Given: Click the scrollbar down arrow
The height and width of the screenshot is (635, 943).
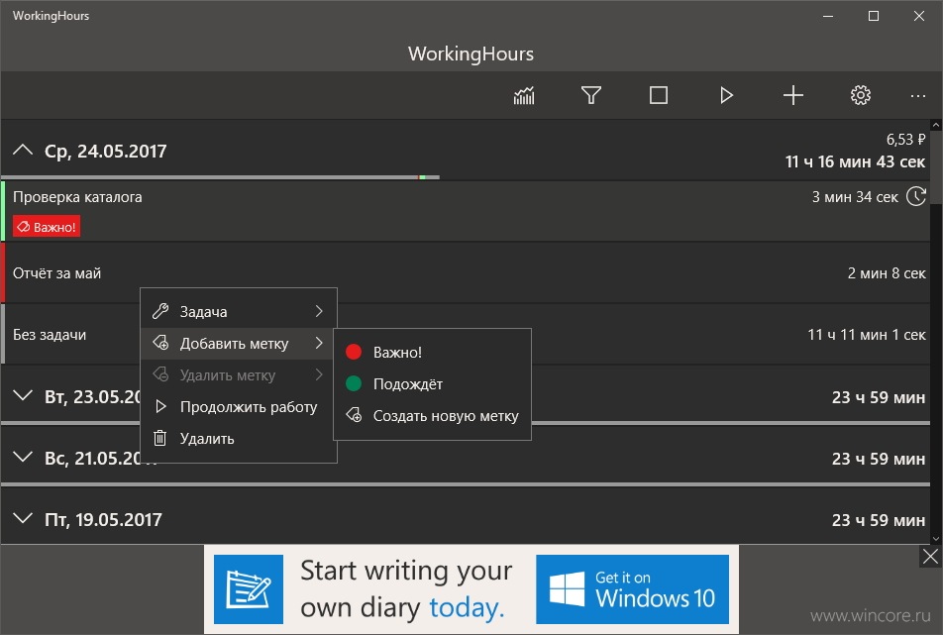Looking at the screenshot, I should (x=936, y=539).
